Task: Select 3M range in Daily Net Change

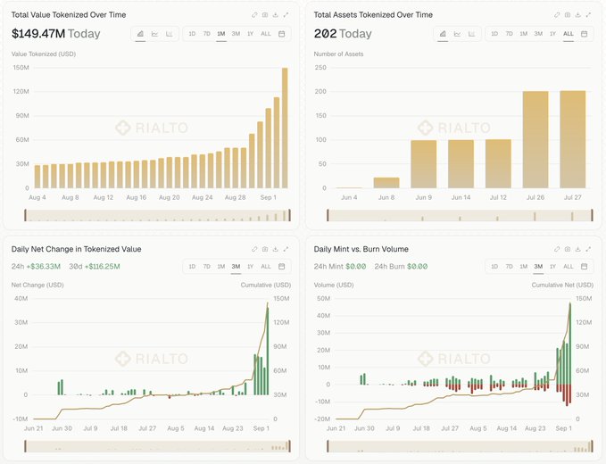Action: [x=236, y=267]
